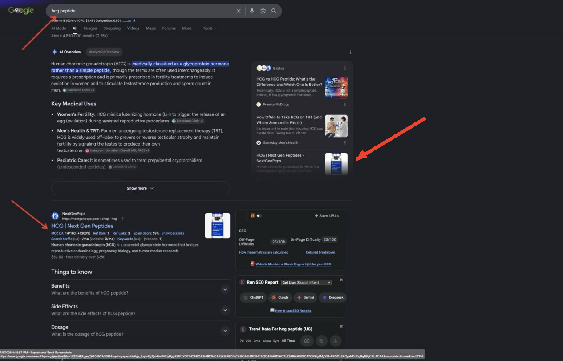Open How Often to Take HCG on TRT thumbnail

(336, 126)
